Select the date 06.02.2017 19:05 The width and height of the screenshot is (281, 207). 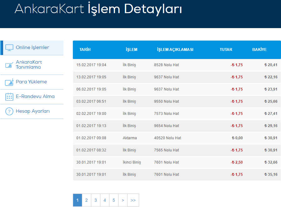tap(91, 89)
